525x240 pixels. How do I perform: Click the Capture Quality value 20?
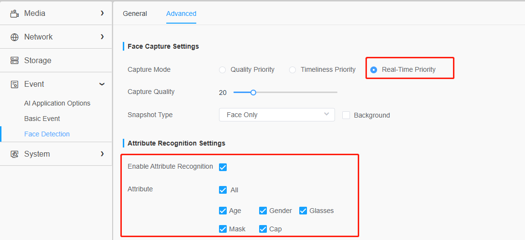(223, 93)
